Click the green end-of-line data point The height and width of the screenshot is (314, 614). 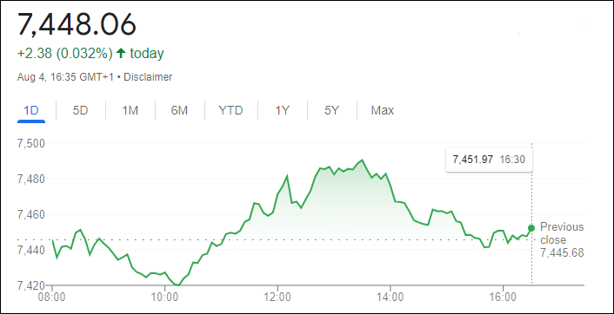(x=531, y=228)
